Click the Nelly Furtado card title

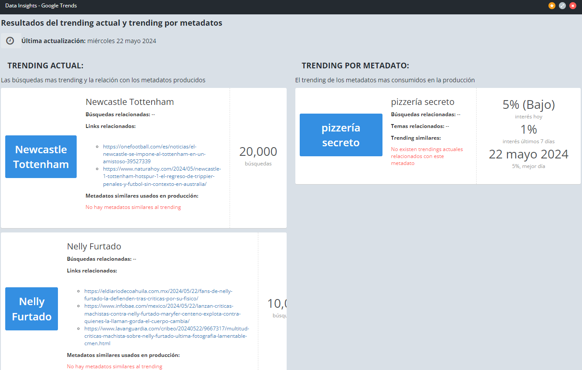[94, 246]
